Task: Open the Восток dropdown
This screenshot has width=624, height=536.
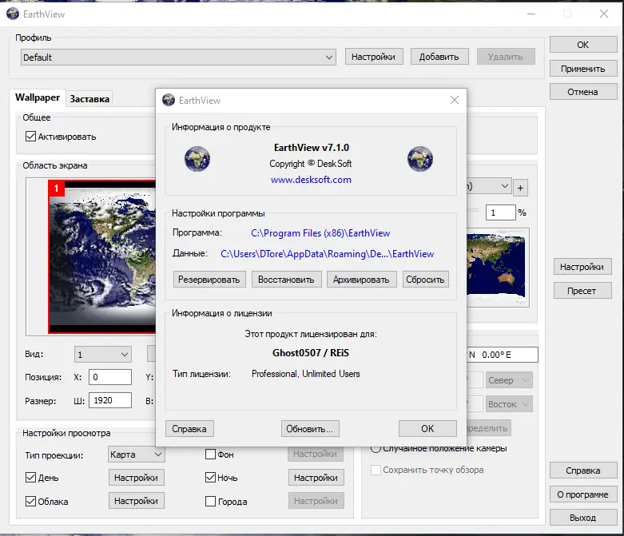Action: (x=509, y=404)
